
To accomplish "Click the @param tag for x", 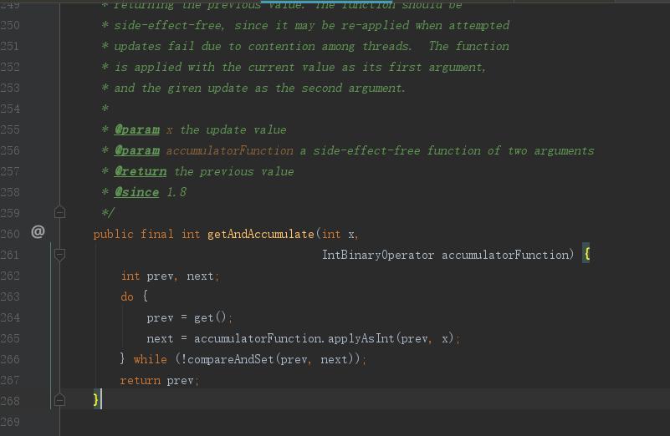I will point(137,129).
